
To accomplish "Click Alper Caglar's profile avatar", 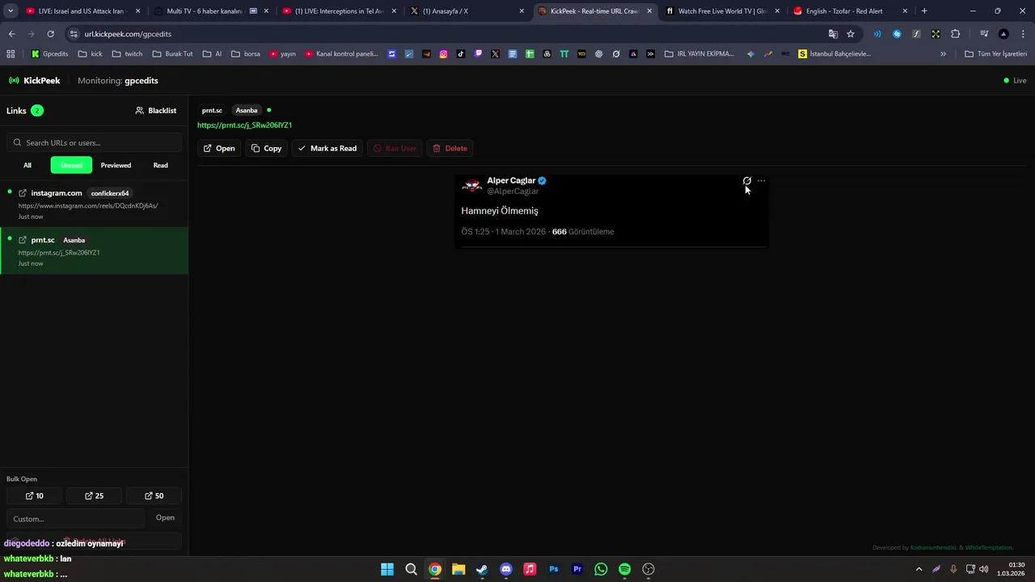I will [x=472, y=185].
